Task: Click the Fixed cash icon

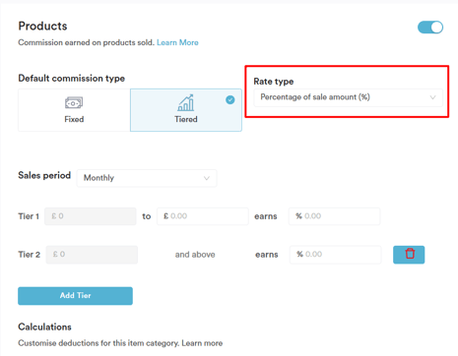Action: tap(74, 103)
